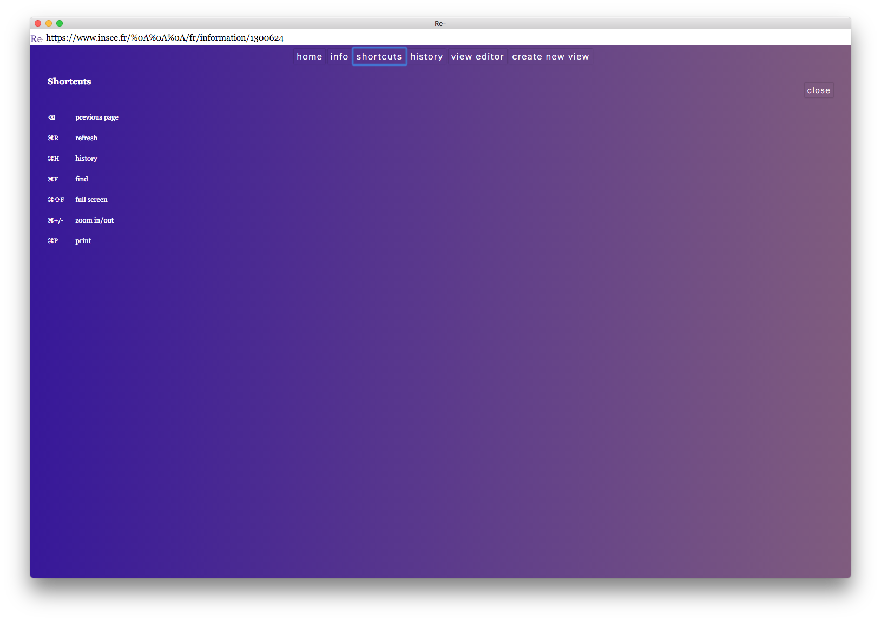The width and height of the screenshot is (881, 621).
Task: Click the 'zoom in/out' label text
Action: pyautogui.click(x=95, y=220)
